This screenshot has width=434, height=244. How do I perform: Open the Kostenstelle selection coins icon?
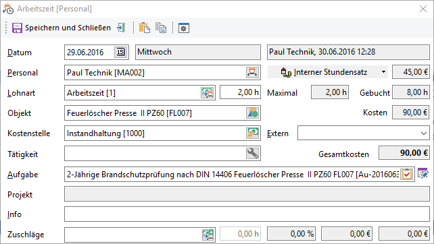click(x=252, y=133)
